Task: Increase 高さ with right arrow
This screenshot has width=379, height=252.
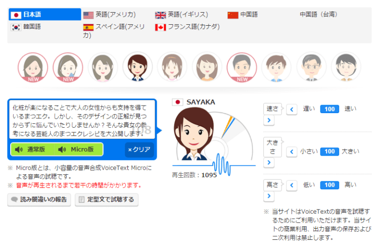Action: coord(269,196)
